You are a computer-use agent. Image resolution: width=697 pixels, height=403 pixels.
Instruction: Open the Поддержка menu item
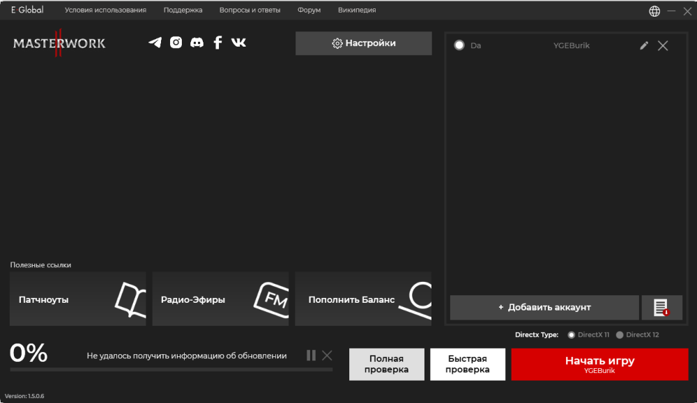coord(183,10)
